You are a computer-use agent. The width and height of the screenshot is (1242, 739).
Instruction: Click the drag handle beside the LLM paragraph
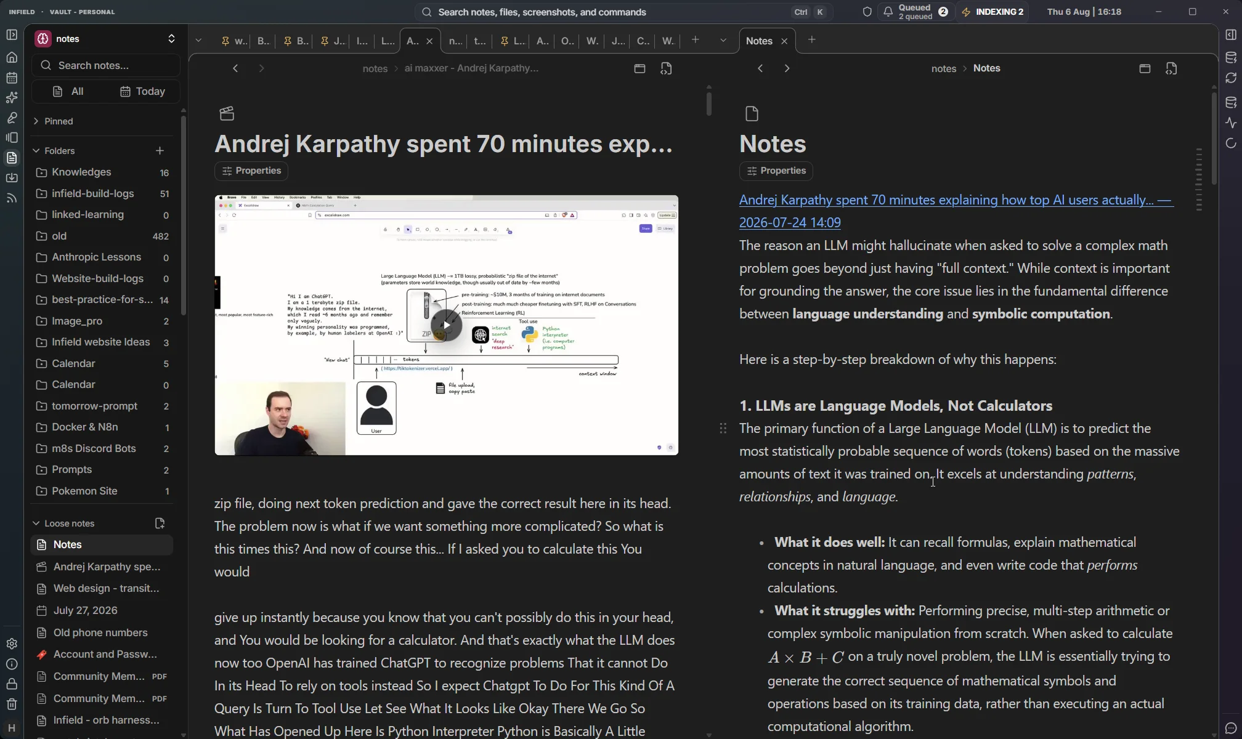[x=723, y=429]
